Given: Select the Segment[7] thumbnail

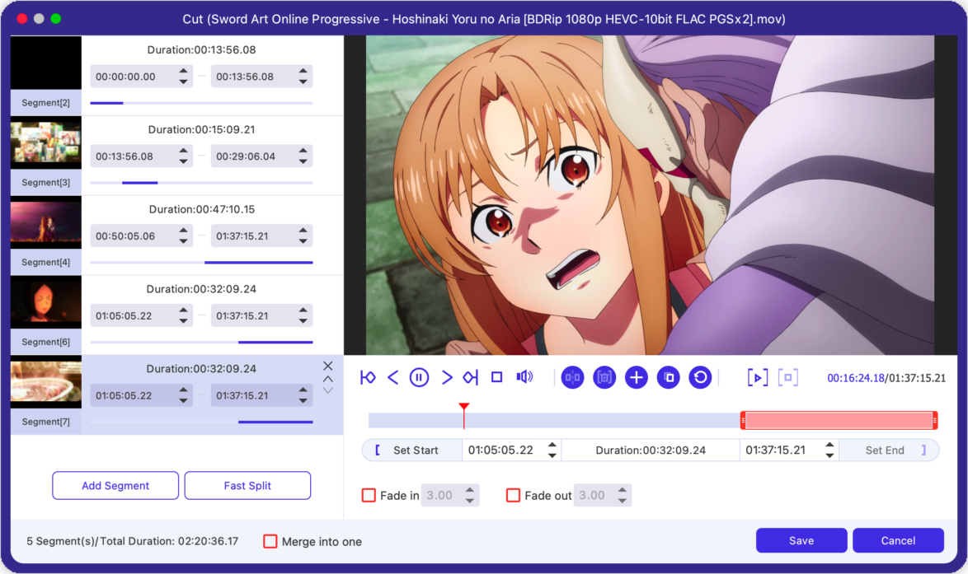Looking at the screenshot, I should point(45,381).
